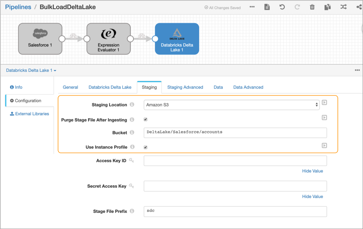This screenshot has width=363, height=229.
Task: Click the Bucket input field
Action: click(x=235, y=132)
